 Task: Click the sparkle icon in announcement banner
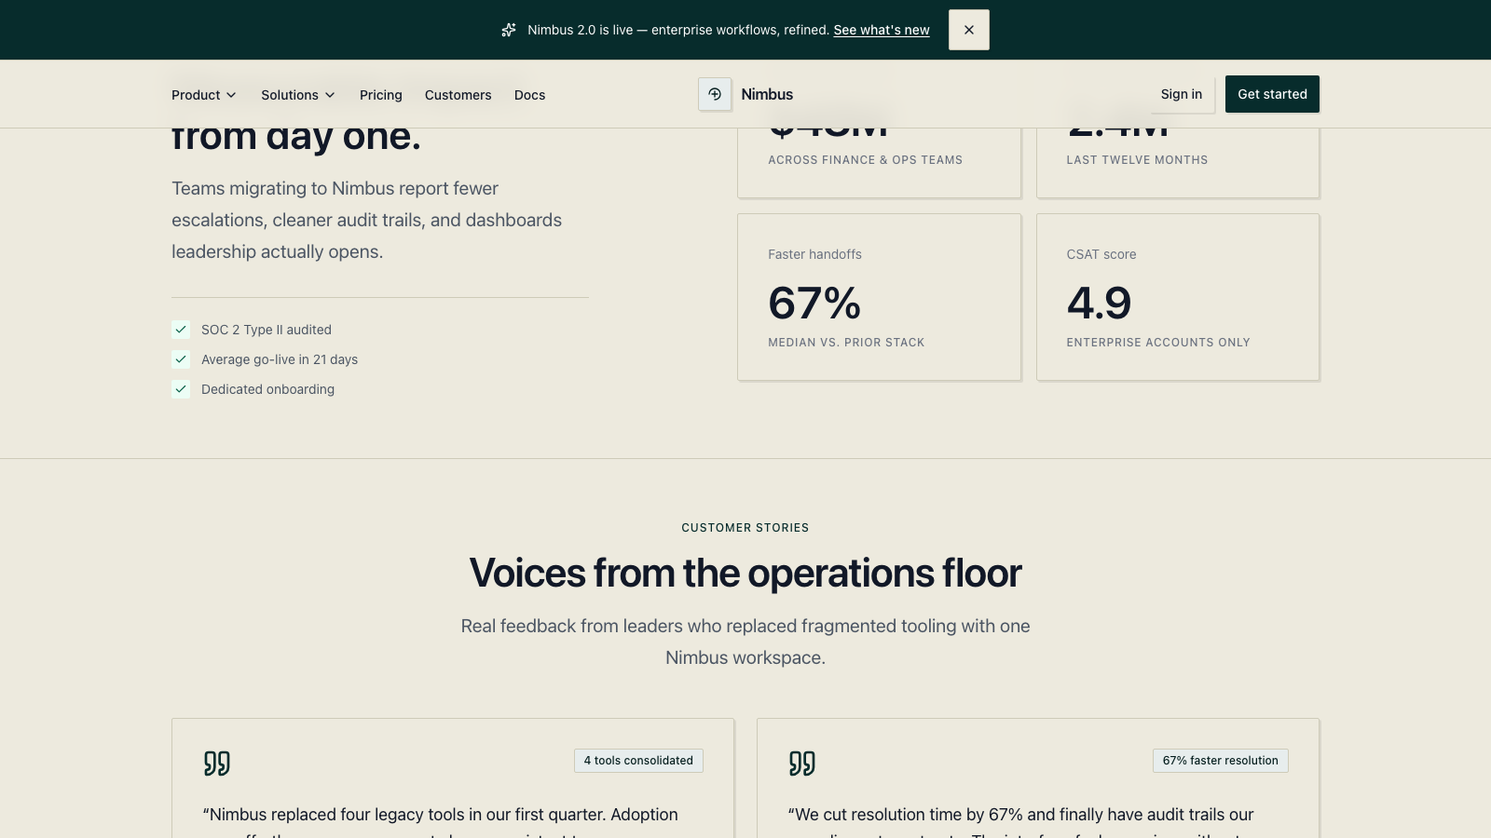[x=509, y=30]
